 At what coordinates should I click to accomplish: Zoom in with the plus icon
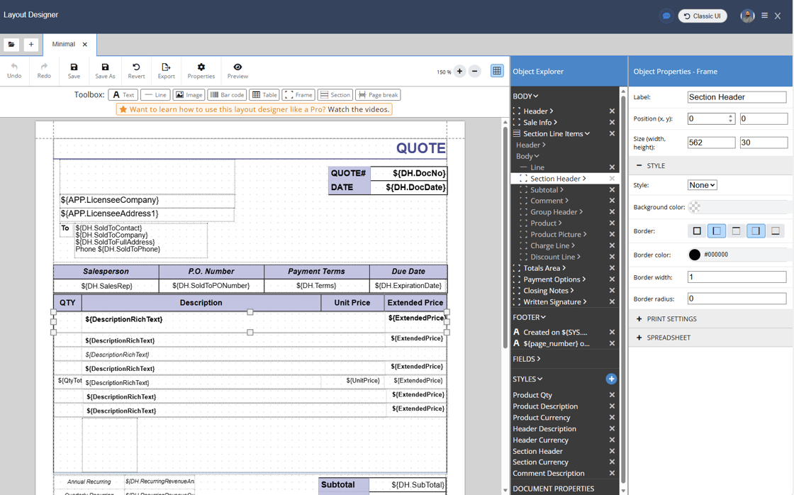(x=459, y=72)
